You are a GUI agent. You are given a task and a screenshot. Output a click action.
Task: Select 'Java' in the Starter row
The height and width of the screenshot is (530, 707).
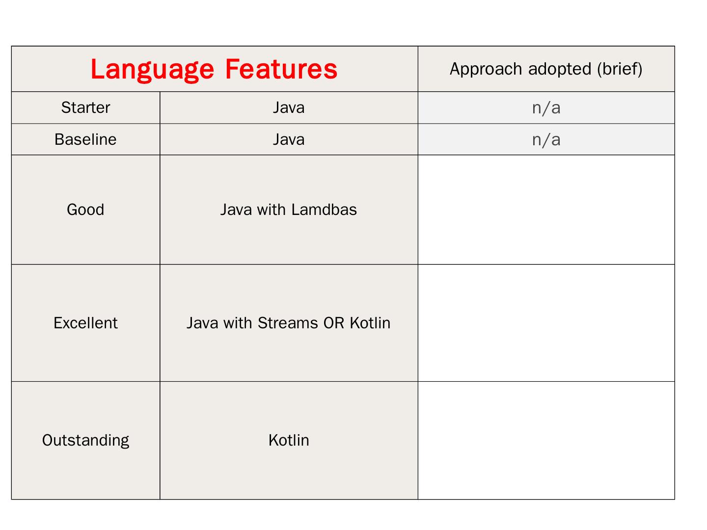pyautogui.click(x=289, y=107)
